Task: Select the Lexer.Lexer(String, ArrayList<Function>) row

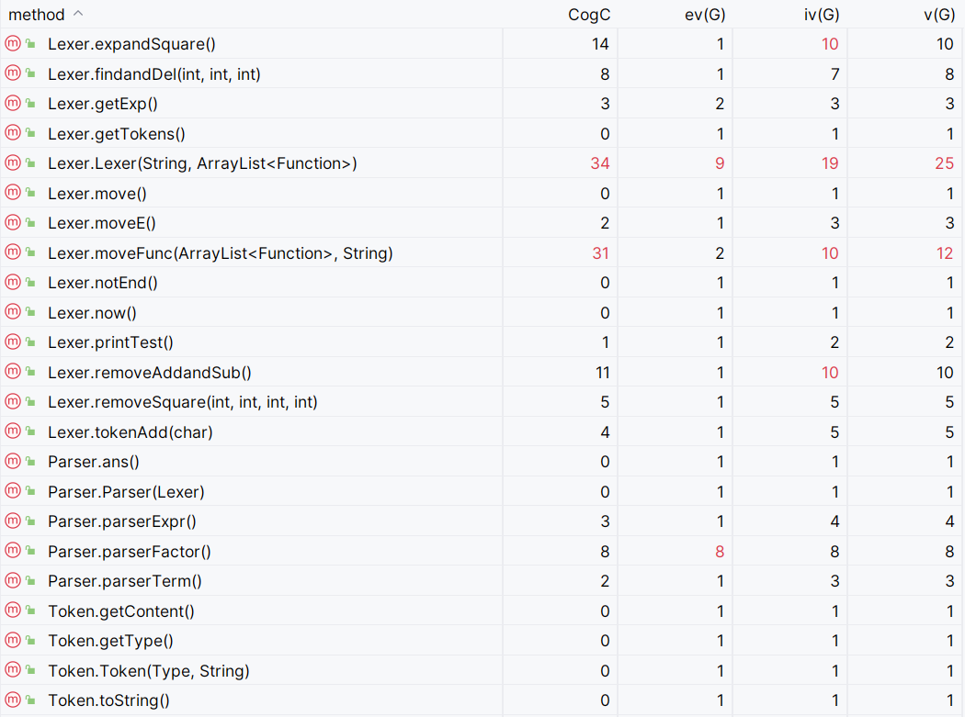Action: point(482,163)
